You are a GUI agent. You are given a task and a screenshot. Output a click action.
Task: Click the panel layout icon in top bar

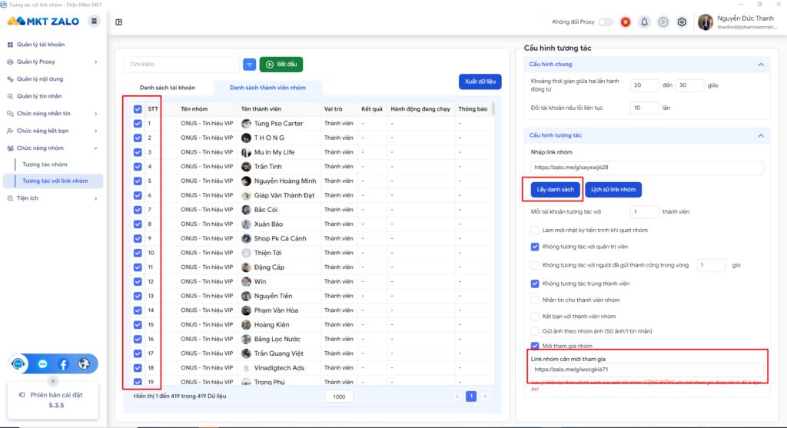[x=119, y=22]
